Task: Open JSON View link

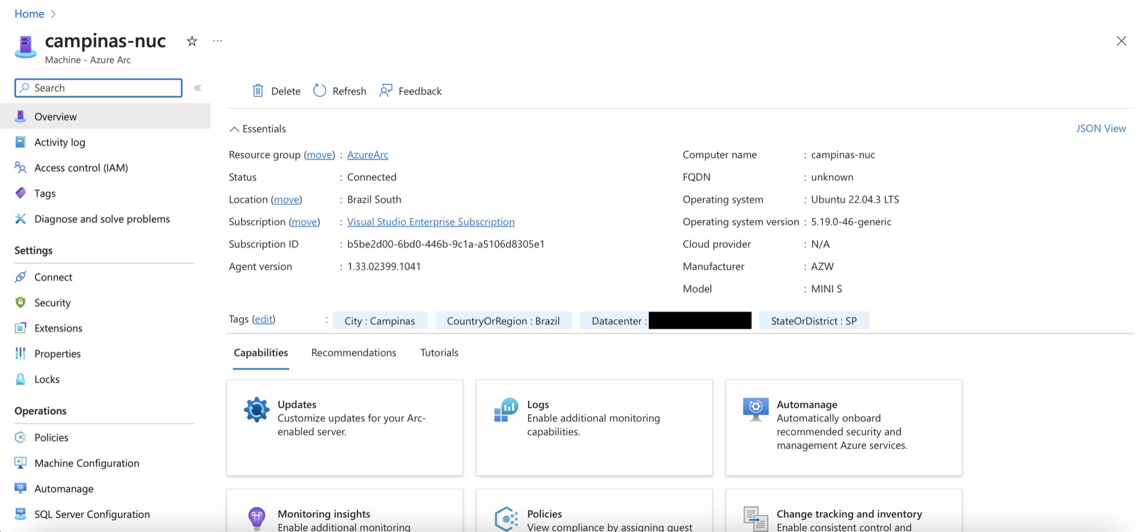Action: coord(1101,129)
